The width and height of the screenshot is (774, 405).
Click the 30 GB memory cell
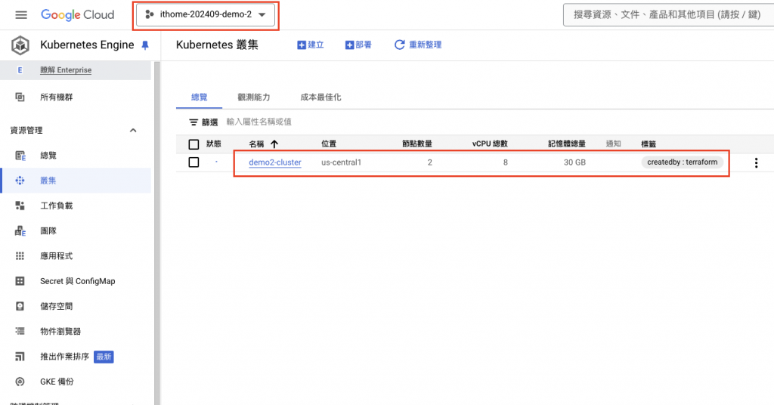tap(574, 162)
